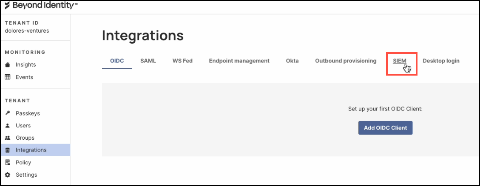Click the Policy building icon
480x186 pixels.
7,162
